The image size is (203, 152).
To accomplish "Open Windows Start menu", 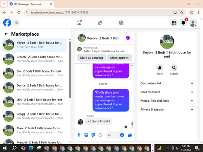I will (x=5, y=148).
